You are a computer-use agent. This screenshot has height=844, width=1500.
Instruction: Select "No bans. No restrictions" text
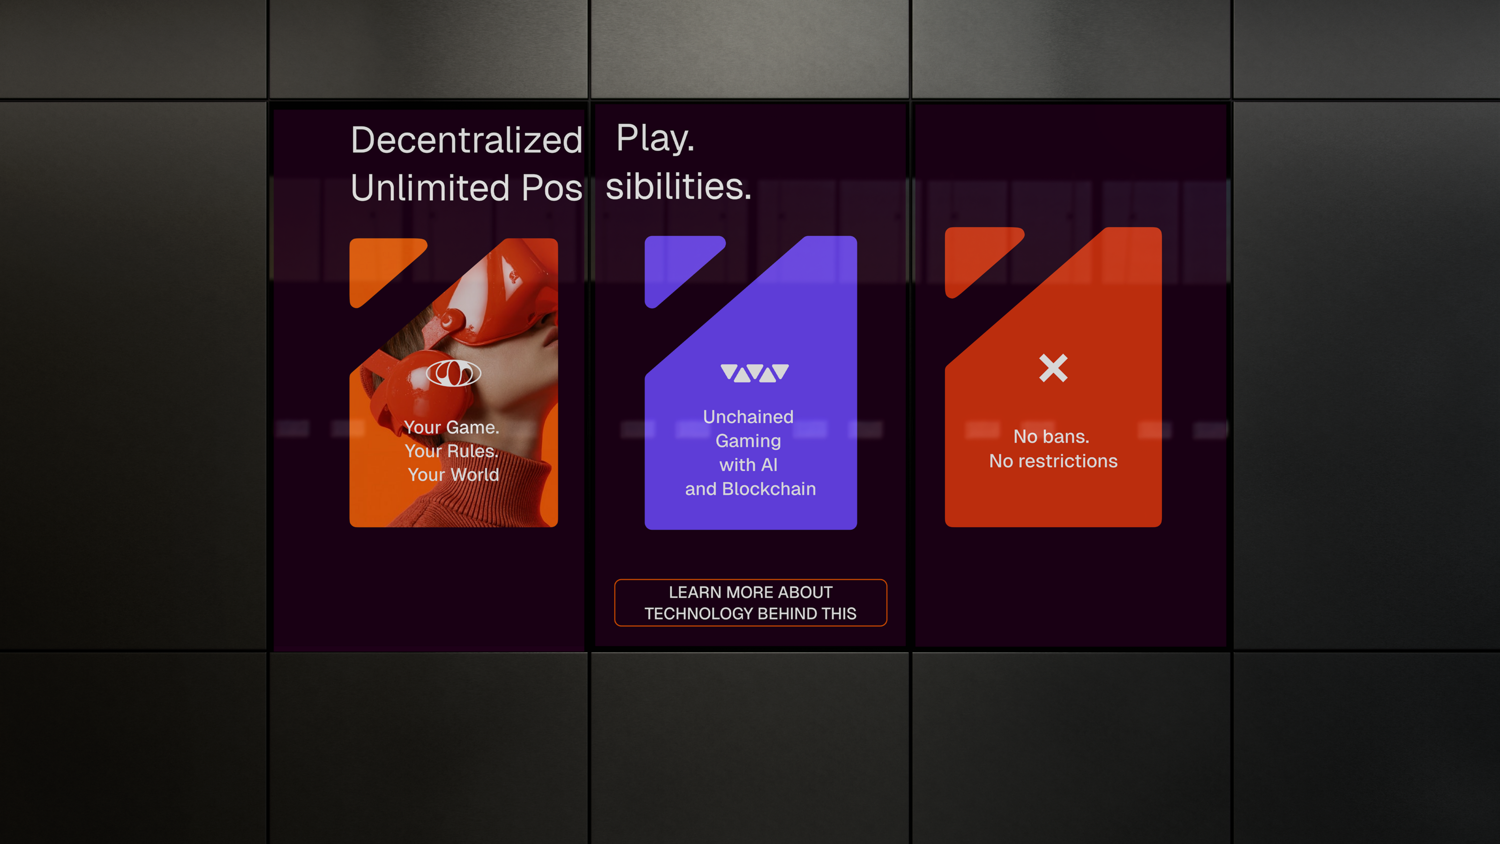(x=1053, y=449)
